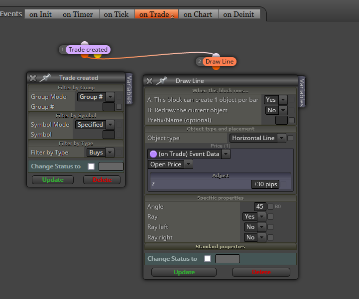This screenshot has width=359, height=299.
Task: Click the Prefix/Name input field
Action: [281, 120]
